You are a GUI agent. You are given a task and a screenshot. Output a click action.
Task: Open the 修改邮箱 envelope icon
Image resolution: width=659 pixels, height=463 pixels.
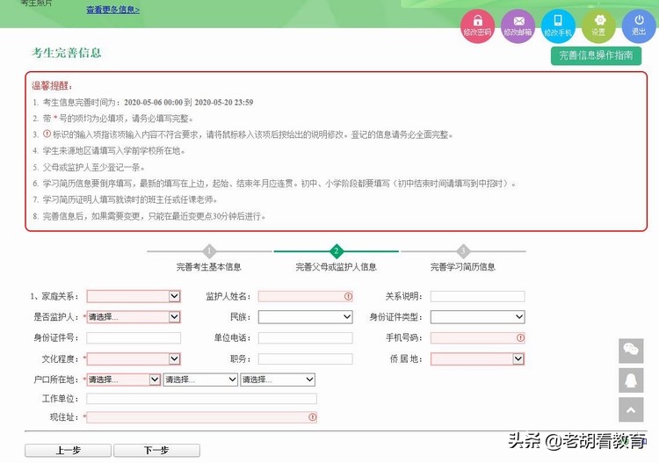click(x=518, y=26)
